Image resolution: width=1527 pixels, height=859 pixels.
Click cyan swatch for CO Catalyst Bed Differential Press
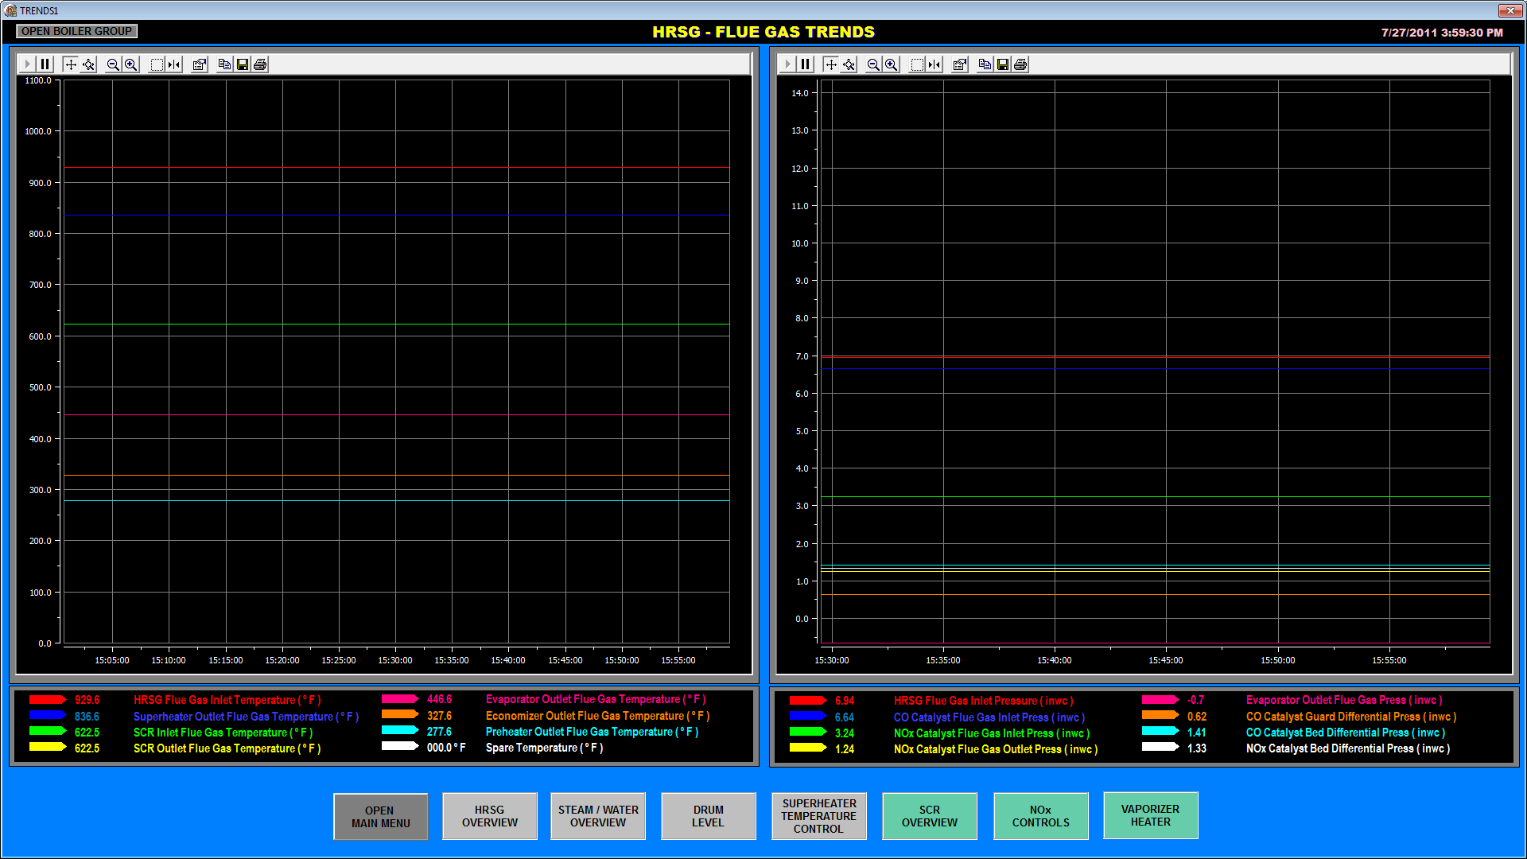click(x=1160, y=732)
